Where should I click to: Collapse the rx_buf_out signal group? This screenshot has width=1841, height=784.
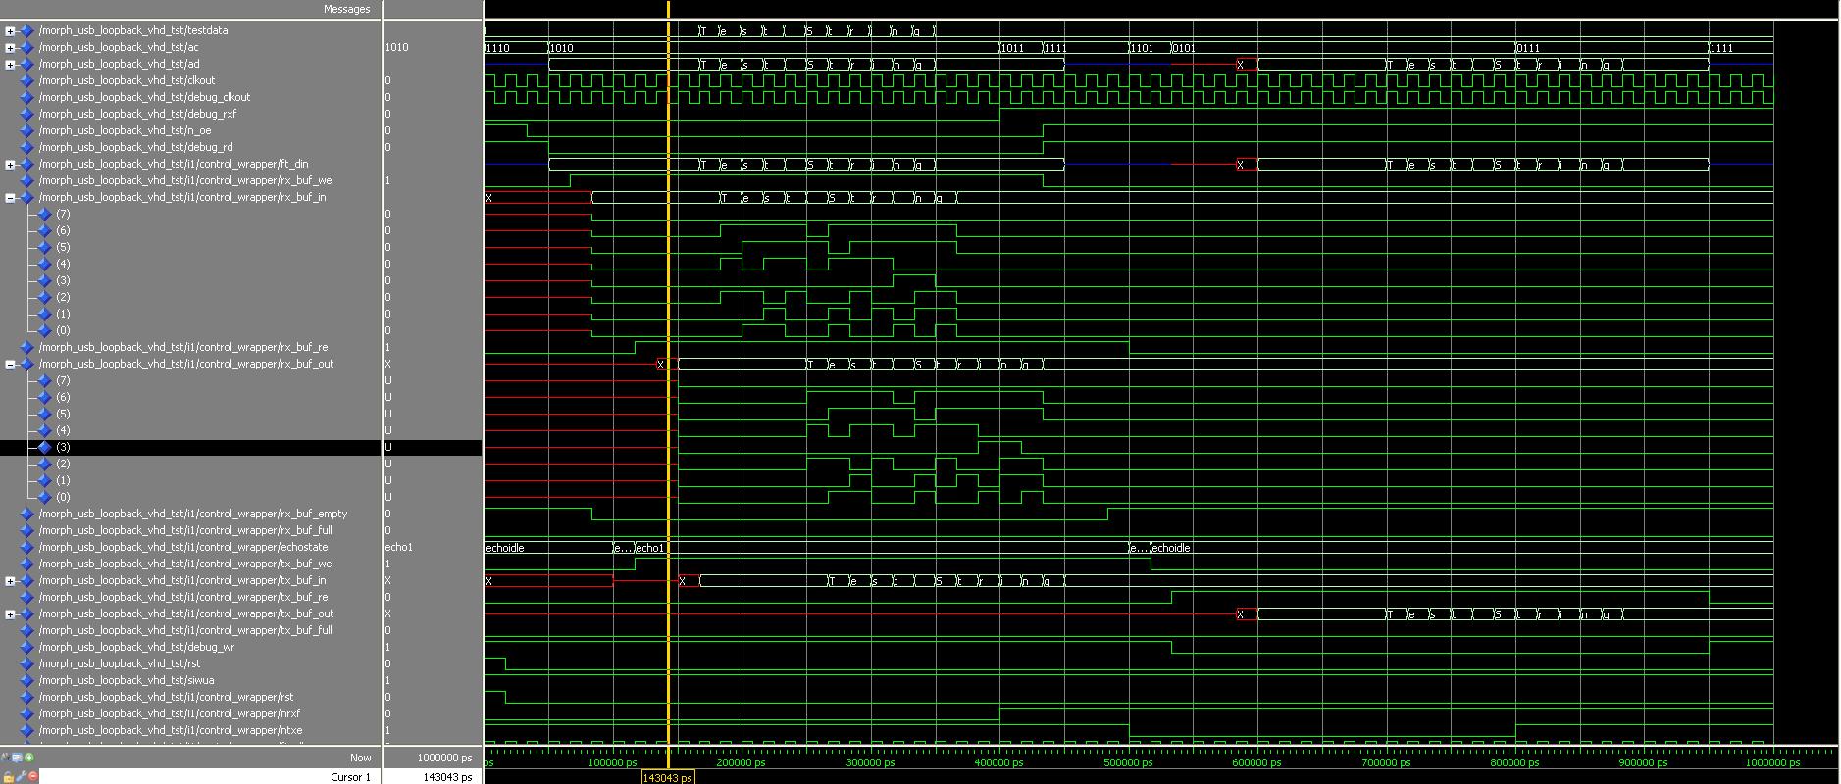10,364
